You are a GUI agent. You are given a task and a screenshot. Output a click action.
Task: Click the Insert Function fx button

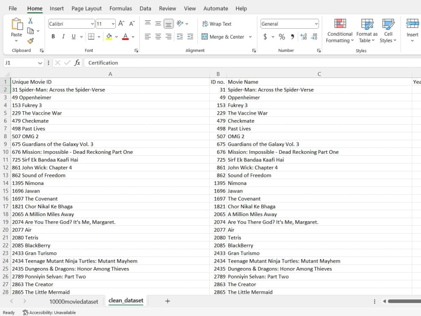pyautogui.click(x=77, y=62)
